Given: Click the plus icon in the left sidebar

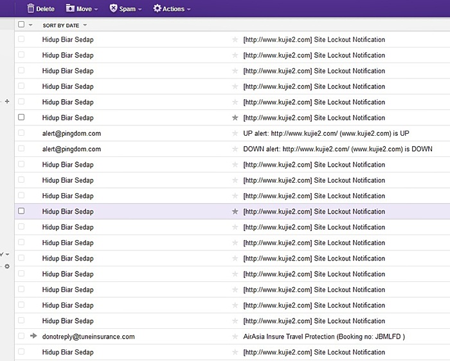Looking at the screenshot, I should (7, 102).
